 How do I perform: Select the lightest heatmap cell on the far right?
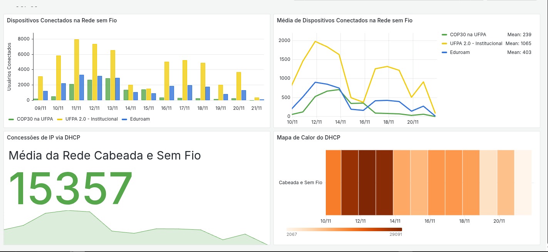[x=523, y=182]
